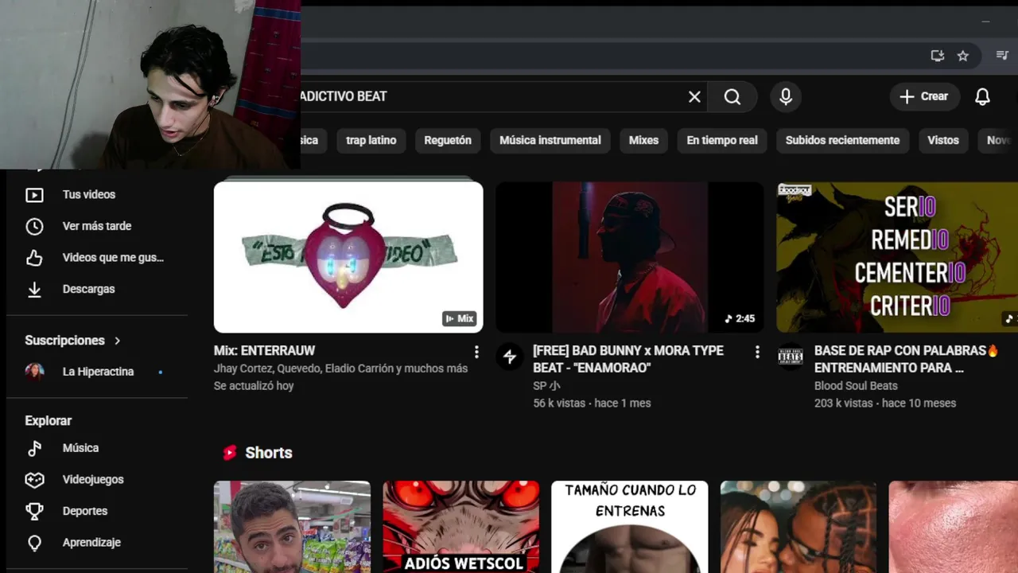Viewport: 1018px width, 573px height.
Task: Click '203 k vistas · hace 10 meses' text
Action: click(885, 403)
